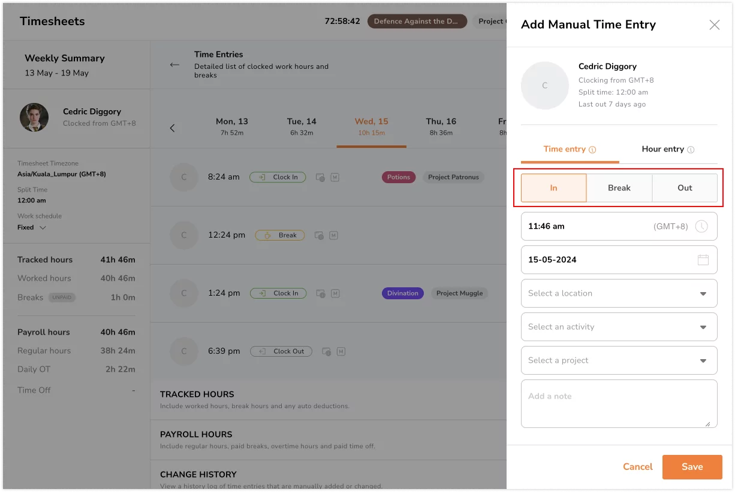Expand the TRACKED HOURS section
The height and width of the screenshot is (492, 735).
click(x=329, y=400)
